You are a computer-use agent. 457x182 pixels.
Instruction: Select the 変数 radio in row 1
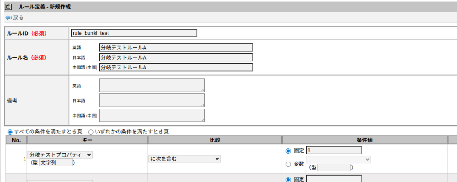click(288, 164)
